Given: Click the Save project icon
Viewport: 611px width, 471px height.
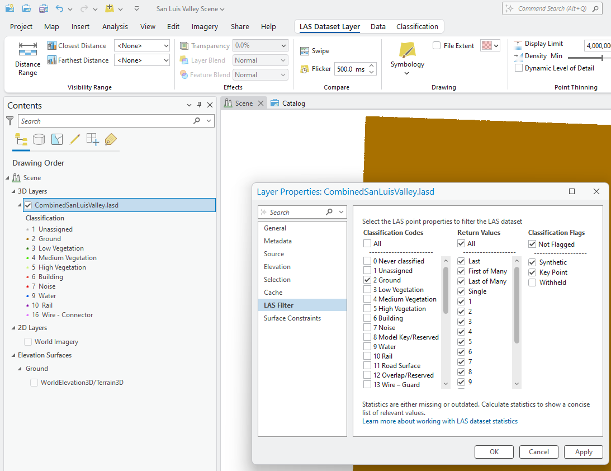Looking at the screenshot, I should click(x=43, y=9).
